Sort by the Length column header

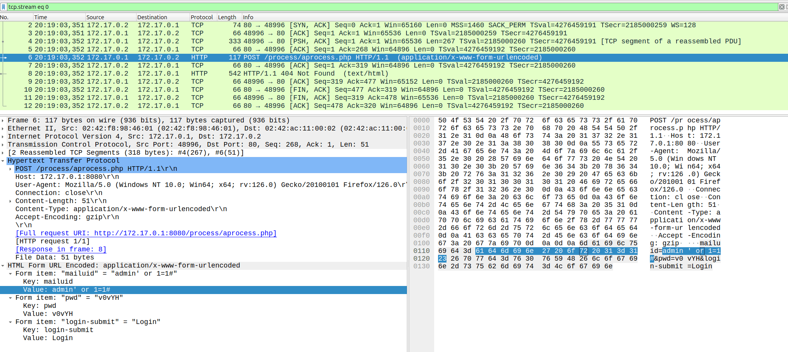229,17
